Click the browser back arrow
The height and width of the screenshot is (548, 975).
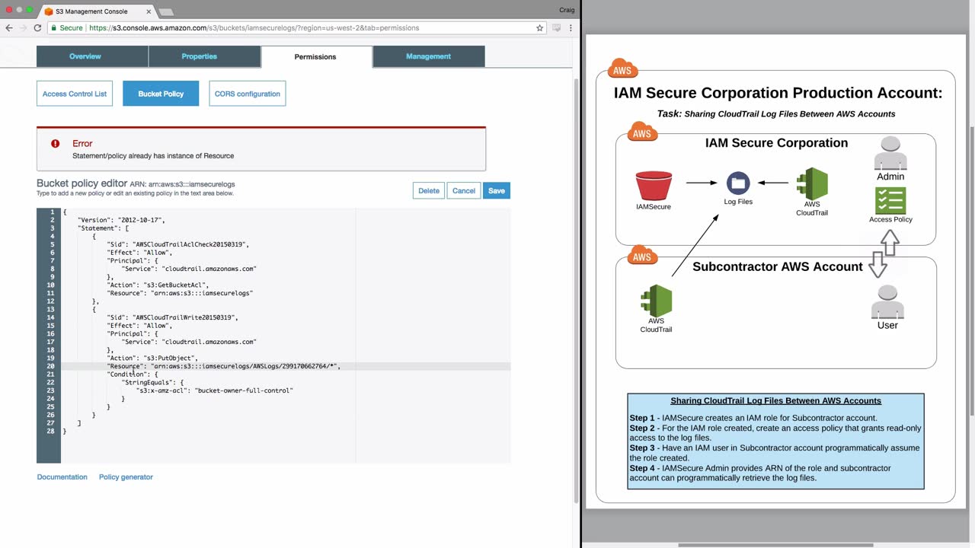[x=9, y=28]
